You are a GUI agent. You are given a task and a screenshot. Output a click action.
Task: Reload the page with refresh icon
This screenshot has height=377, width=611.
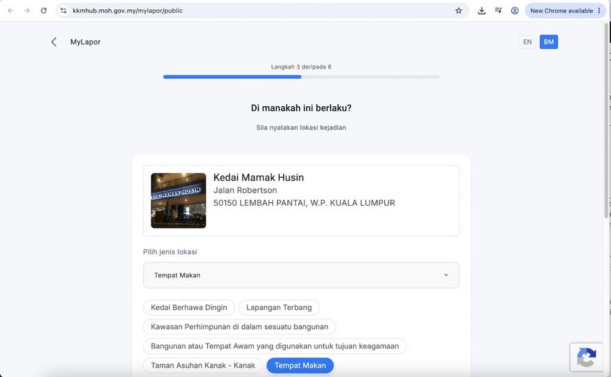click(43, 10)
